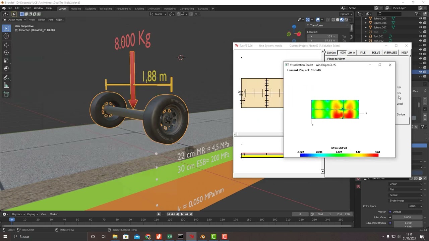The width and height of the screenshot is (429, 241).
Task: Open the Add menu in the viewport header
Action: pyautogui.click(x=51, y=19)
